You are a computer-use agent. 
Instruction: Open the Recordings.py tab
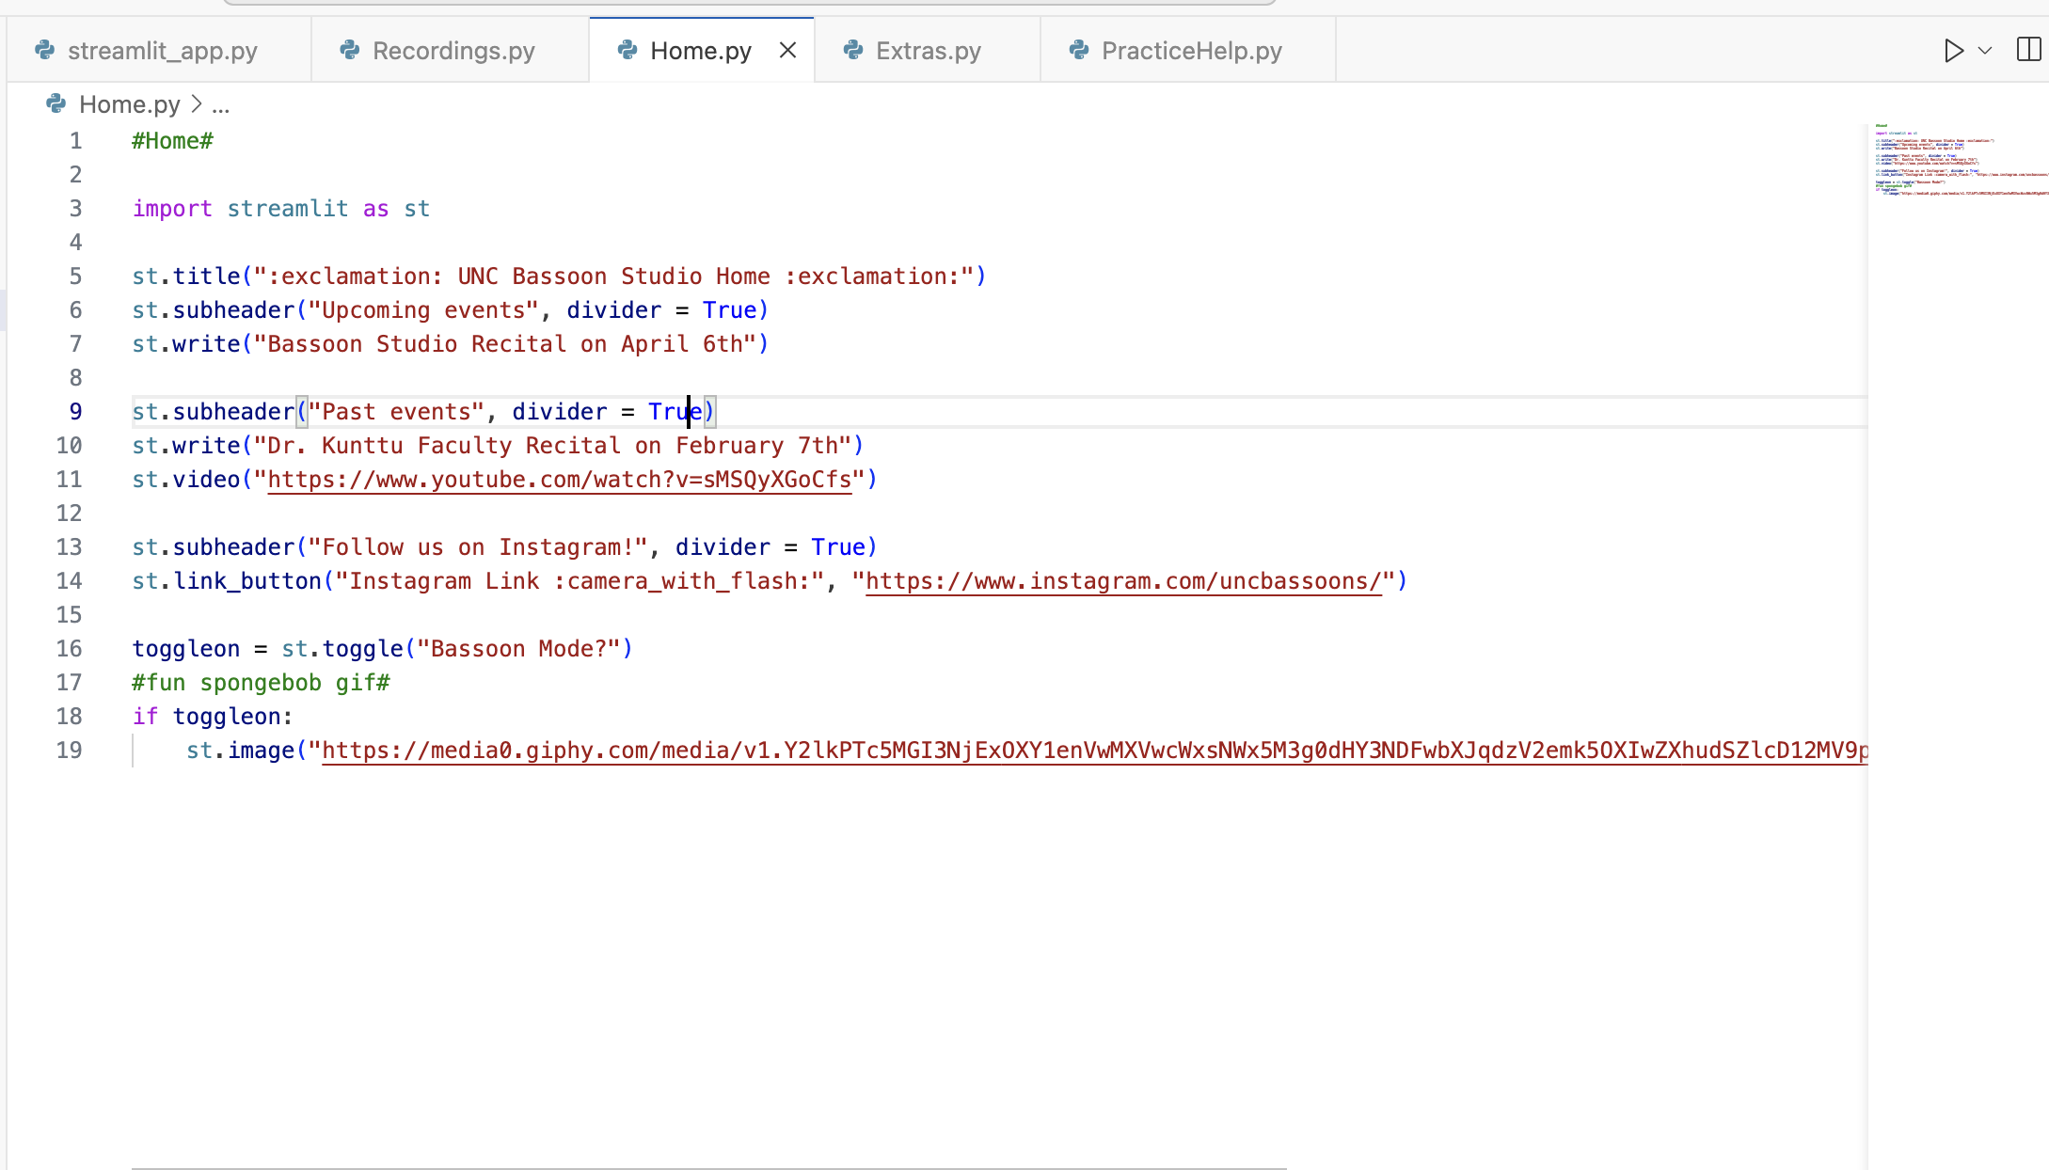(x=453, y=51)
